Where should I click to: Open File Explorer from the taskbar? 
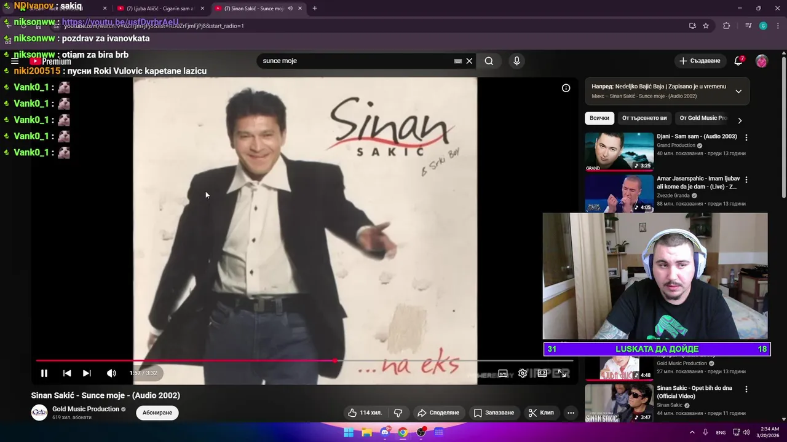point(367,432)
